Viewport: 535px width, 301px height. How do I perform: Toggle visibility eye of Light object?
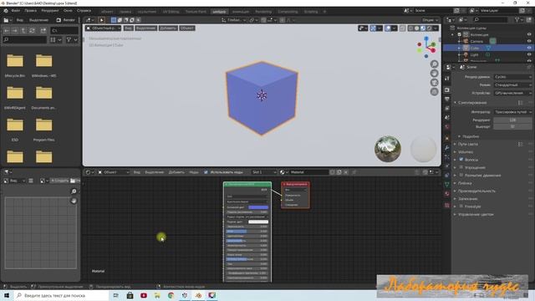(x=529, y=54)
